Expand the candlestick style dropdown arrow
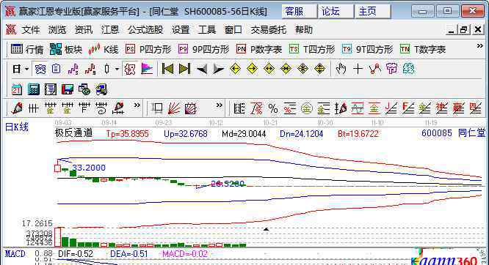489x265 pixels. 117,69
